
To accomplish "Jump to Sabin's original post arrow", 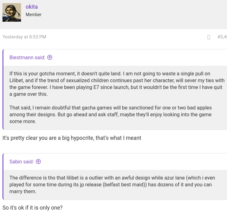I will [38, 162].
